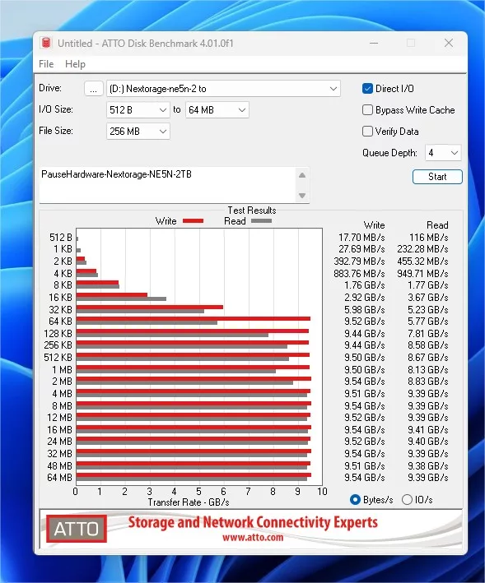Expand the Drive selection dropdown
The height and width of the screenshot is (583, 485).
pos(223,89)
